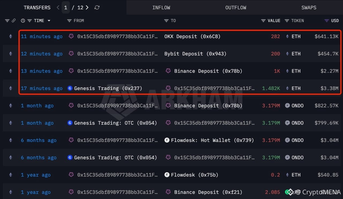Click Ethereum chain icon in 17 minutes row

point(11,88)
